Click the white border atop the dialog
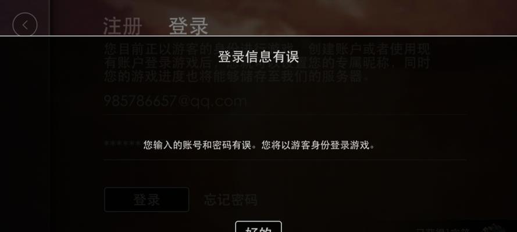 point(258,35)
